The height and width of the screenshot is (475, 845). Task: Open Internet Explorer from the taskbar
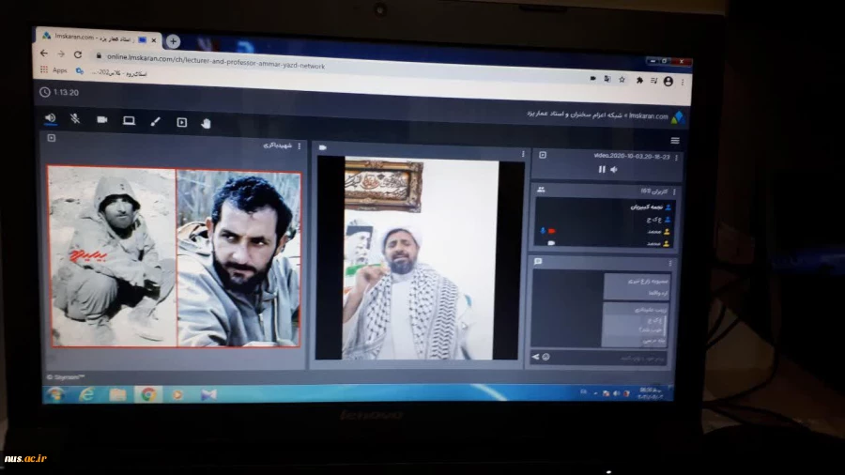point(87,393)
